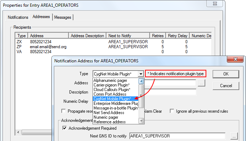Close the Notification Address dialog

pyautogui.click(x=235, y=59)
